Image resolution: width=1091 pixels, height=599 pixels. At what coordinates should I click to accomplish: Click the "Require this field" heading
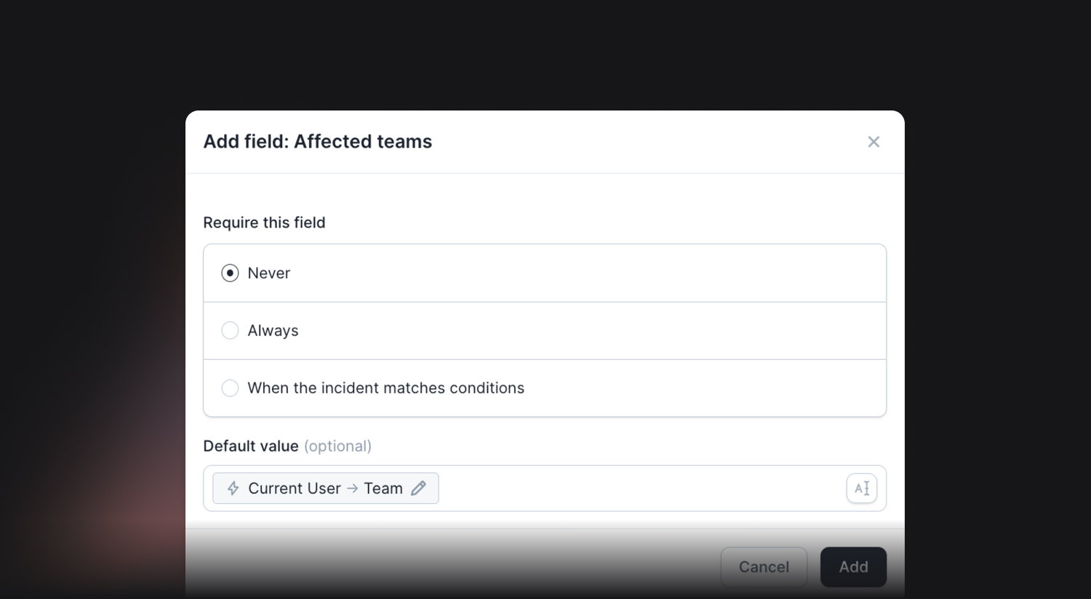[264, 222]
